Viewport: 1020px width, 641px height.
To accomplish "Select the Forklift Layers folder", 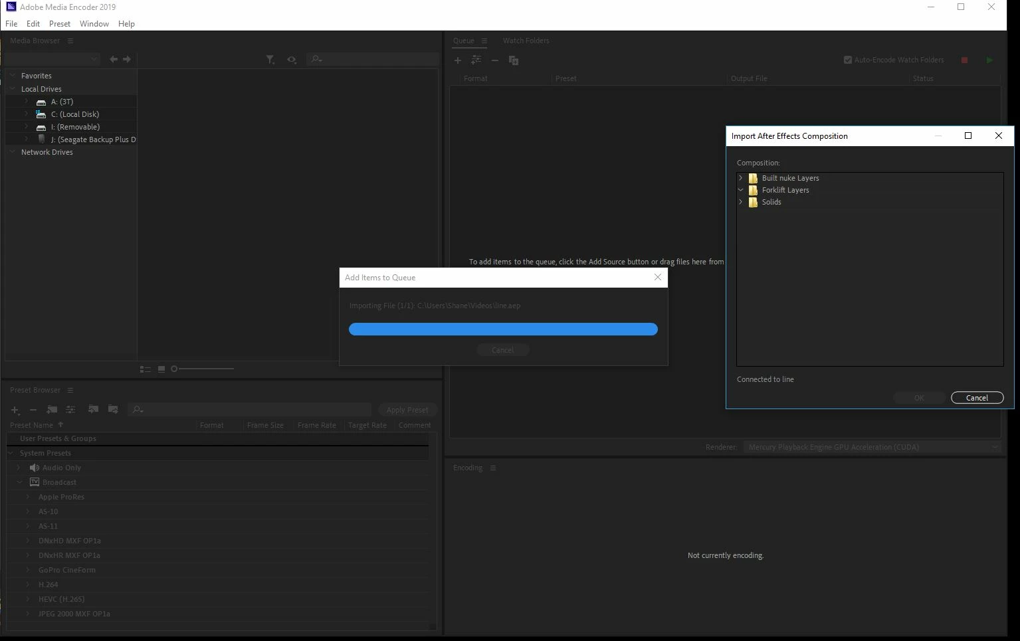I will pyautogui.click(x=785, y=190).
